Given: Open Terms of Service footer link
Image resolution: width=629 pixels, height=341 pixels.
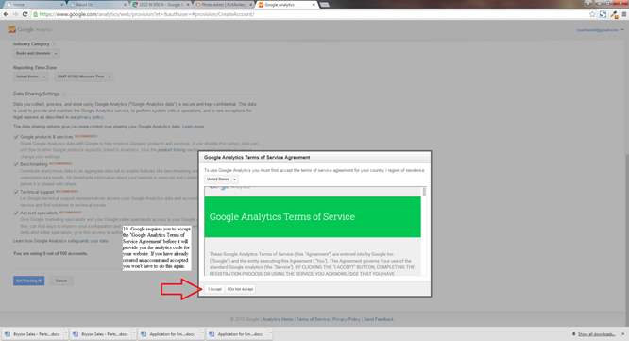Looking at the screenshot, I should click(x=313, y=319).
